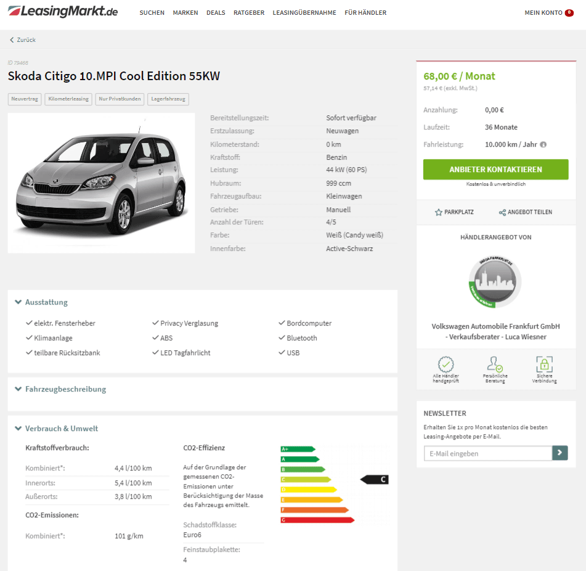Go back via the Zurück link
Image resolution: width=586 pixels, height=571 pixels.
point(23,39)
